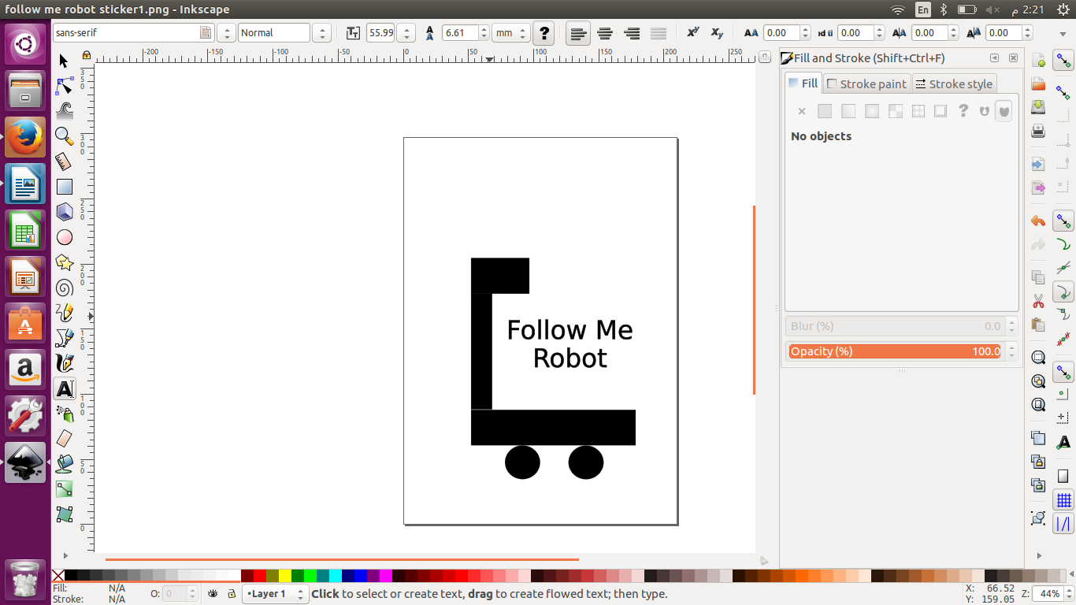Toggle the guide lock above the toolbox
The height and width of the screenshot is (605, 1076).
87,55
